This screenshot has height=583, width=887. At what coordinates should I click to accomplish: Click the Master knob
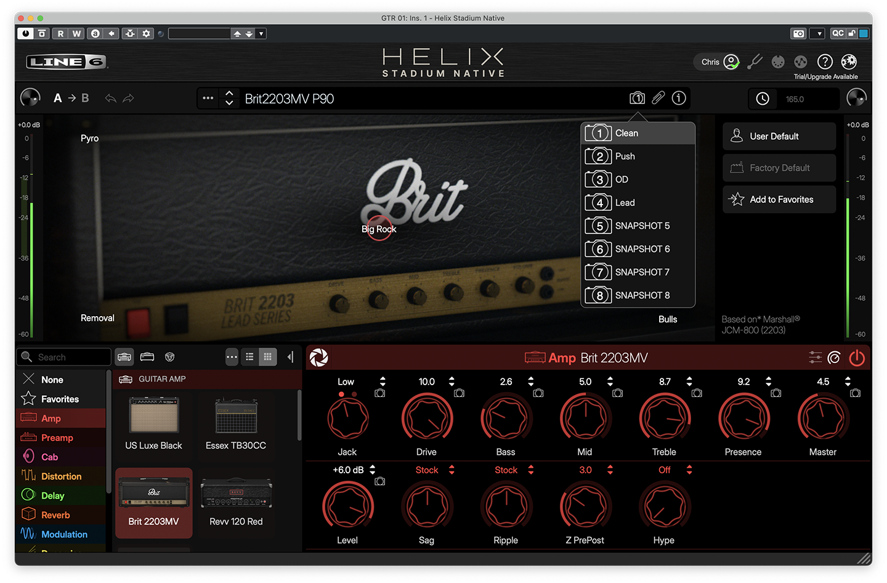pyautogui.click(x=822, y=418)
